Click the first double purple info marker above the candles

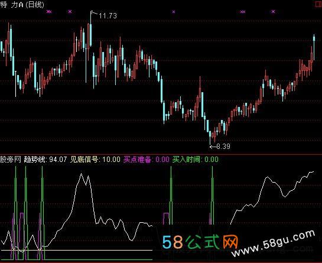click(x=49, y=12)
